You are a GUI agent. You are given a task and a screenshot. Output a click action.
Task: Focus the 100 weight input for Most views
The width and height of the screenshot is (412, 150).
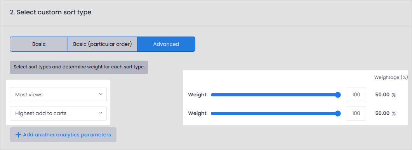point(356,94)
